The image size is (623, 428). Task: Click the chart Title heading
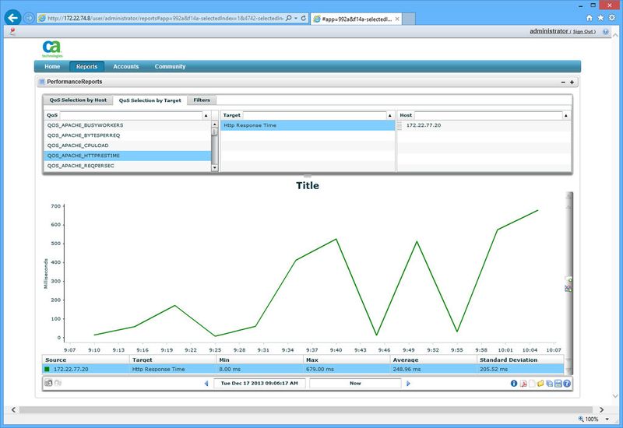[308, 185]
